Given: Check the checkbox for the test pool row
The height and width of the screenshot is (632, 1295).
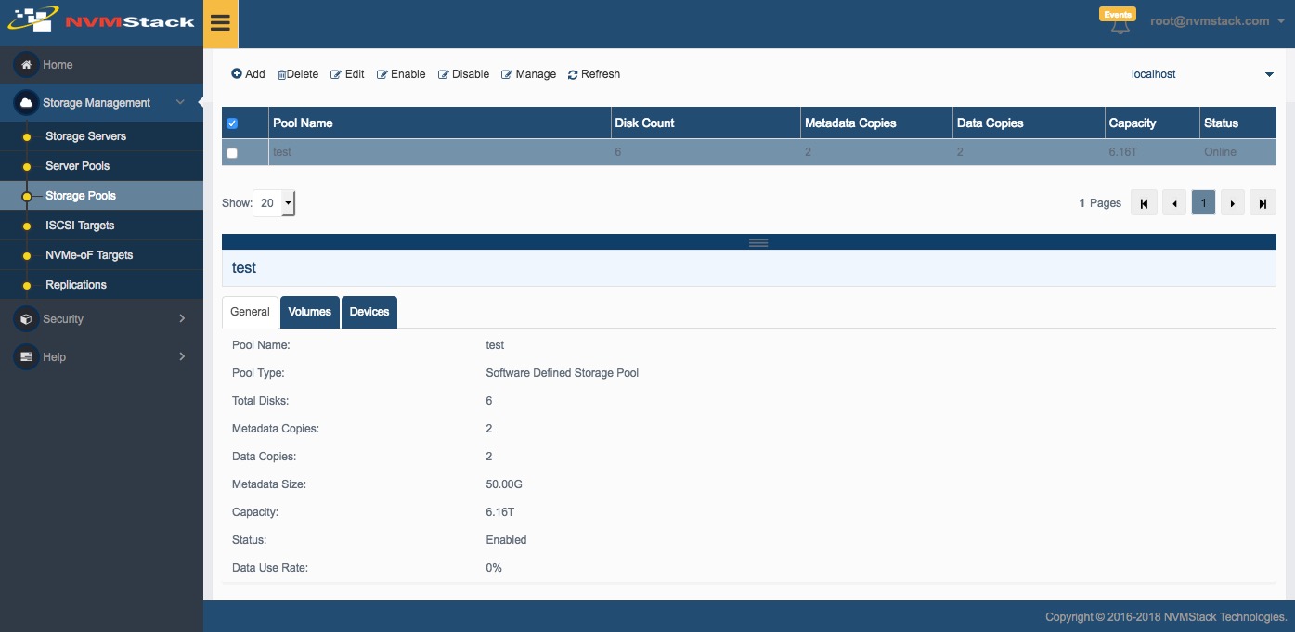Looking at the screenshot, I should point(232,153).
